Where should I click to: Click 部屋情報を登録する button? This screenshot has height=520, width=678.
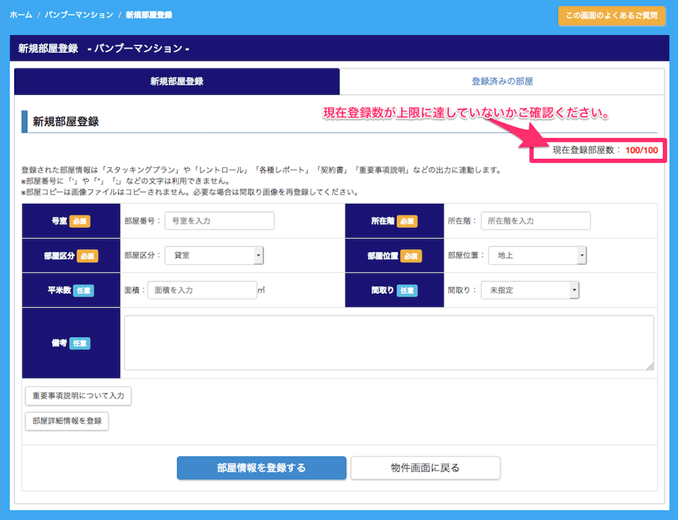262,468
